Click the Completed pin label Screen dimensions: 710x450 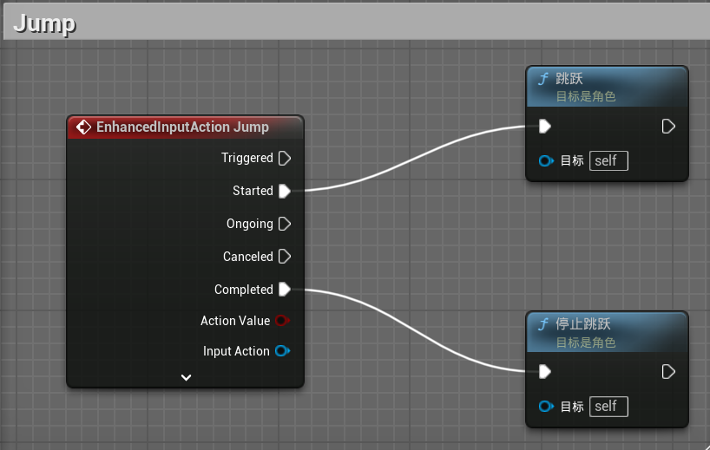point(244,290)
